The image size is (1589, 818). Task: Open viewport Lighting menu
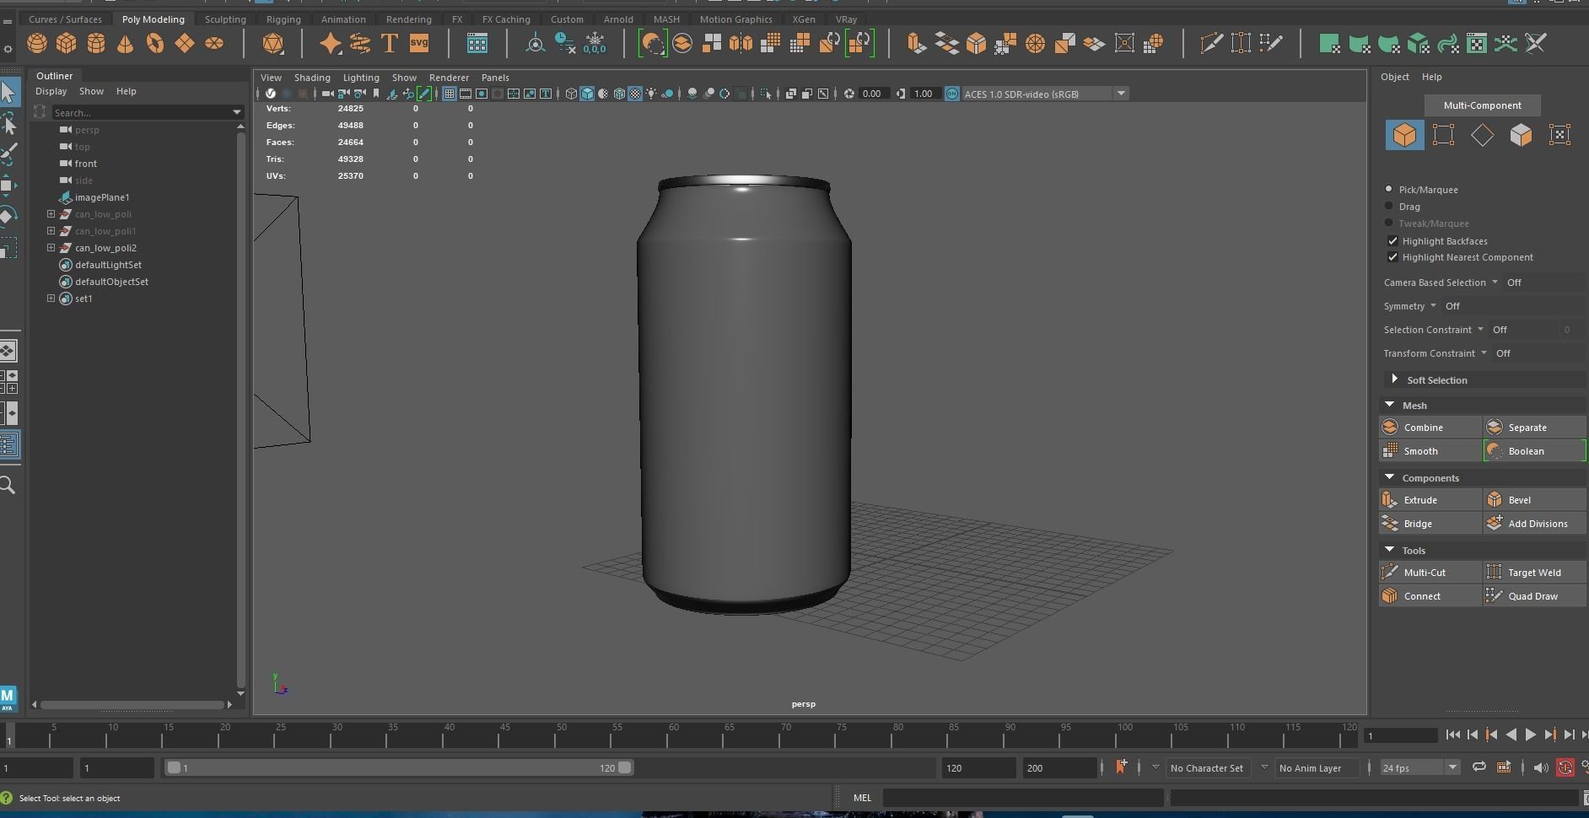coord(361,78)
